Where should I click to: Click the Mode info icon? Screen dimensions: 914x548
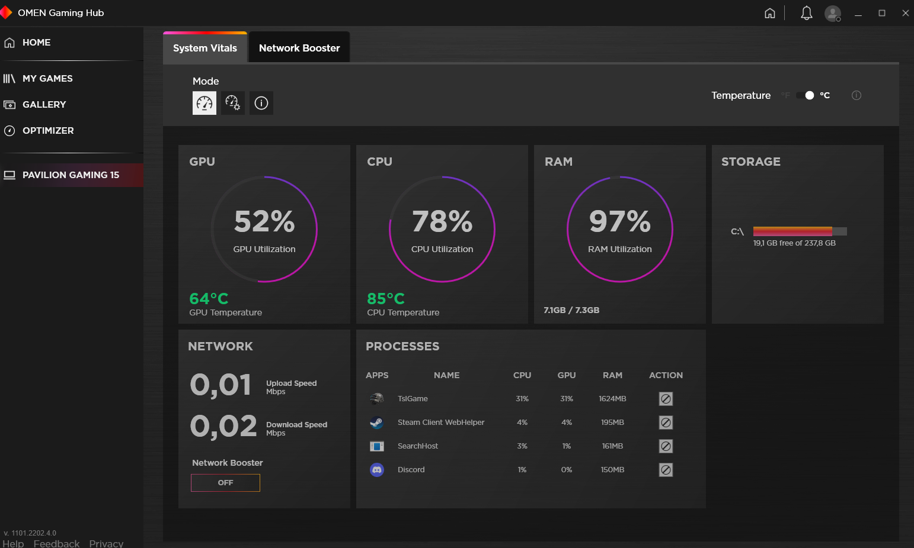261,103
